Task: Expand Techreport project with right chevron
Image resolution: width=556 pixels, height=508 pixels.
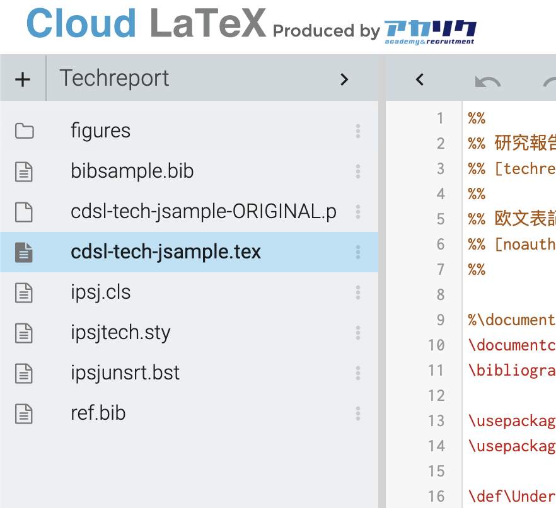Action: (x=344, y=79)
